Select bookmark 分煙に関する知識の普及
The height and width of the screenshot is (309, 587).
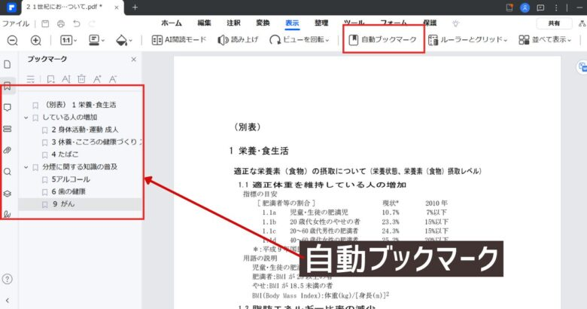(x=80, y=167)
